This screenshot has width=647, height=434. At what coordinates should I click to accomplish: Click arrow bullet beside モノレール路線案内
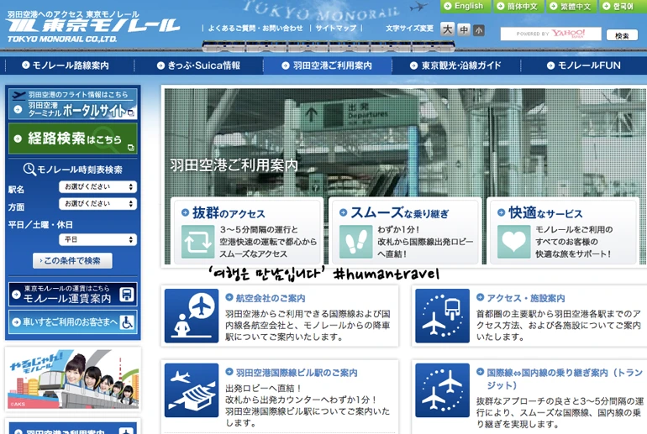tap(25, 65)
